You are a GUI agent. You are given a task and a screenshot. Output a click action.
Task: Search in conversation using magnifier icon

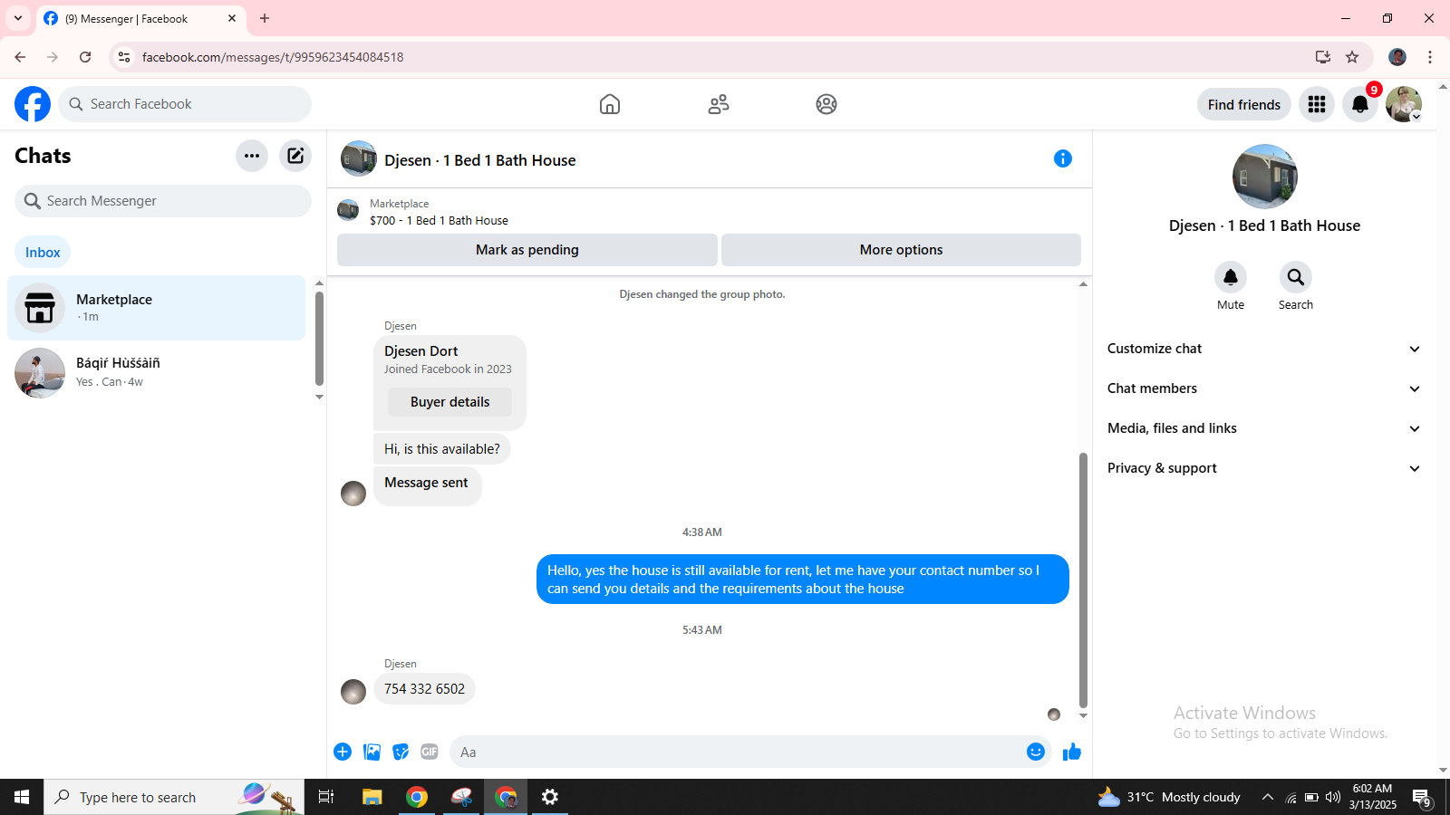pos(1296,277)
